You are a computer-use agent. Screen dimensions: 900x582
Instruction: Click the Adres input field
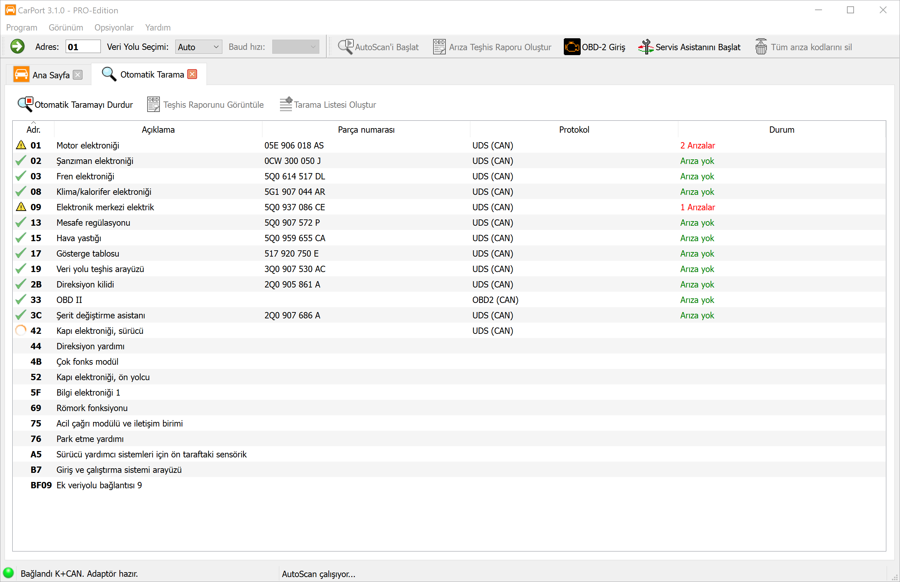[x=83, y=47]
